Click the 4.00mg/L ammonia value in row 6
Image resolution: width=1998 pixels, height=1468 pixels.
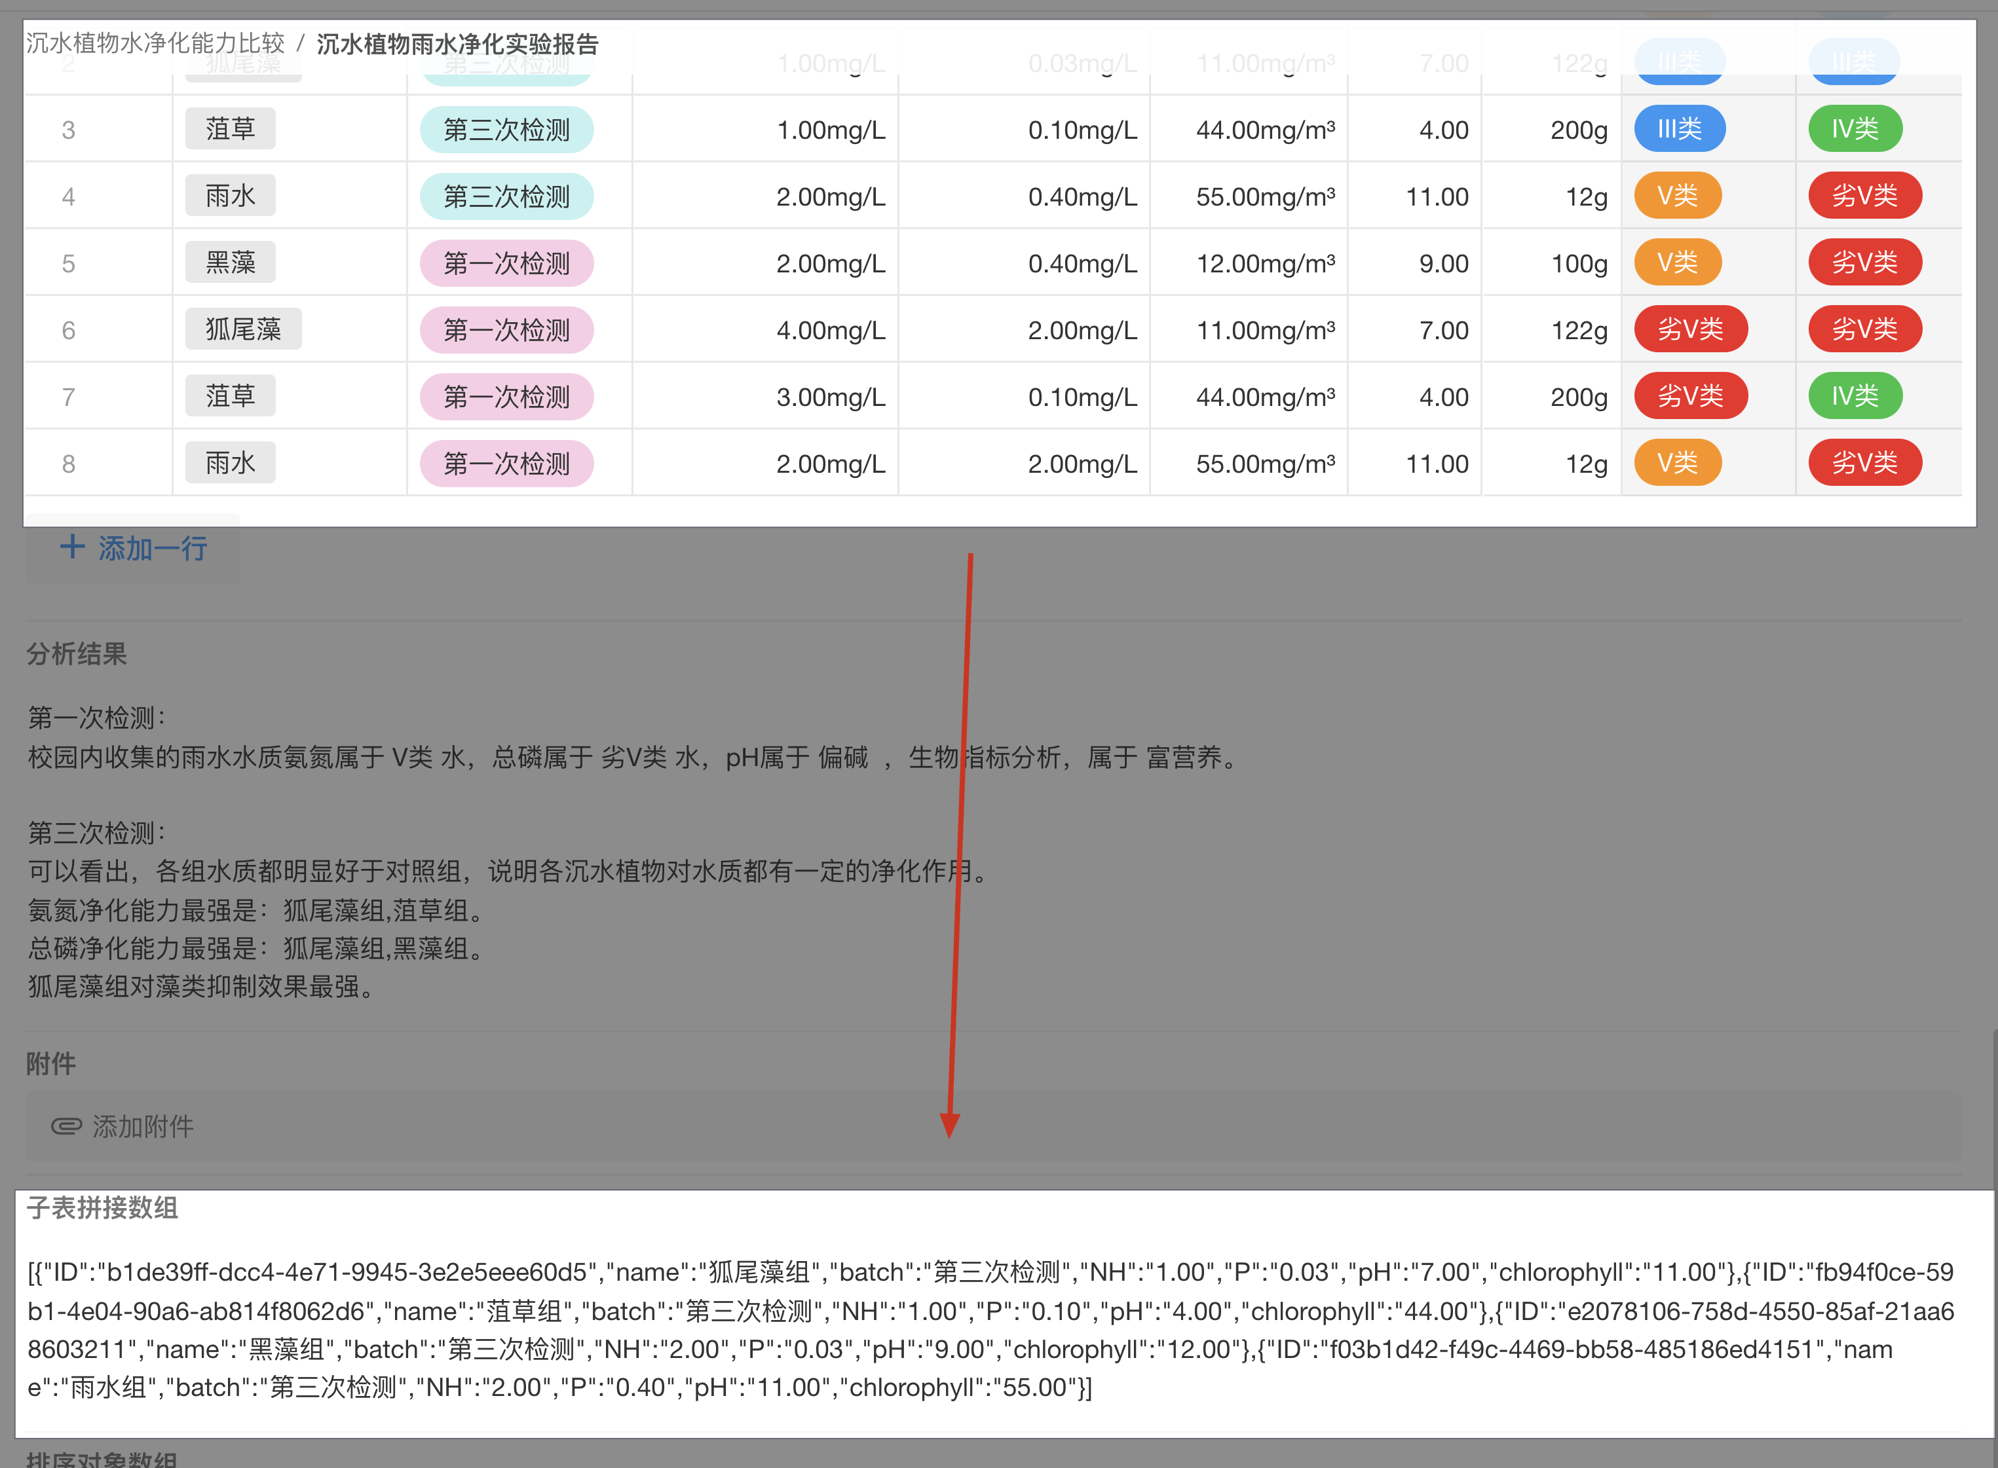coord(830,331)
